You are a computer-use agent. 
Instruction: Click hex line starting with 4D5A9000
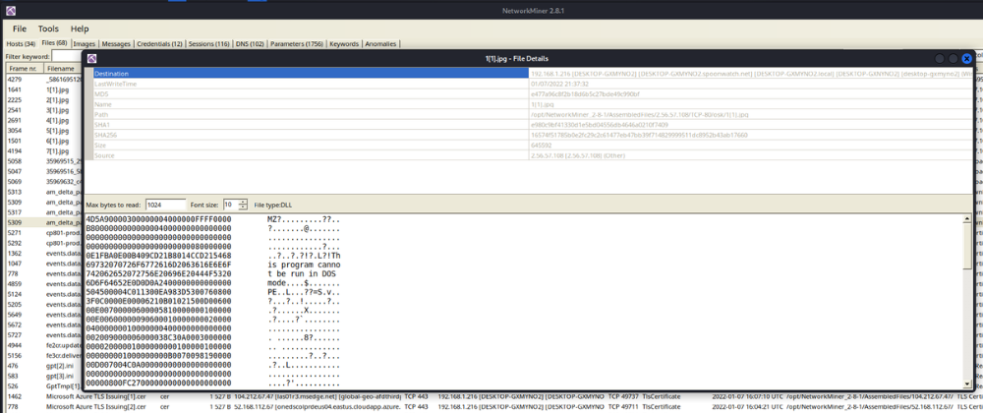[158, 219]
